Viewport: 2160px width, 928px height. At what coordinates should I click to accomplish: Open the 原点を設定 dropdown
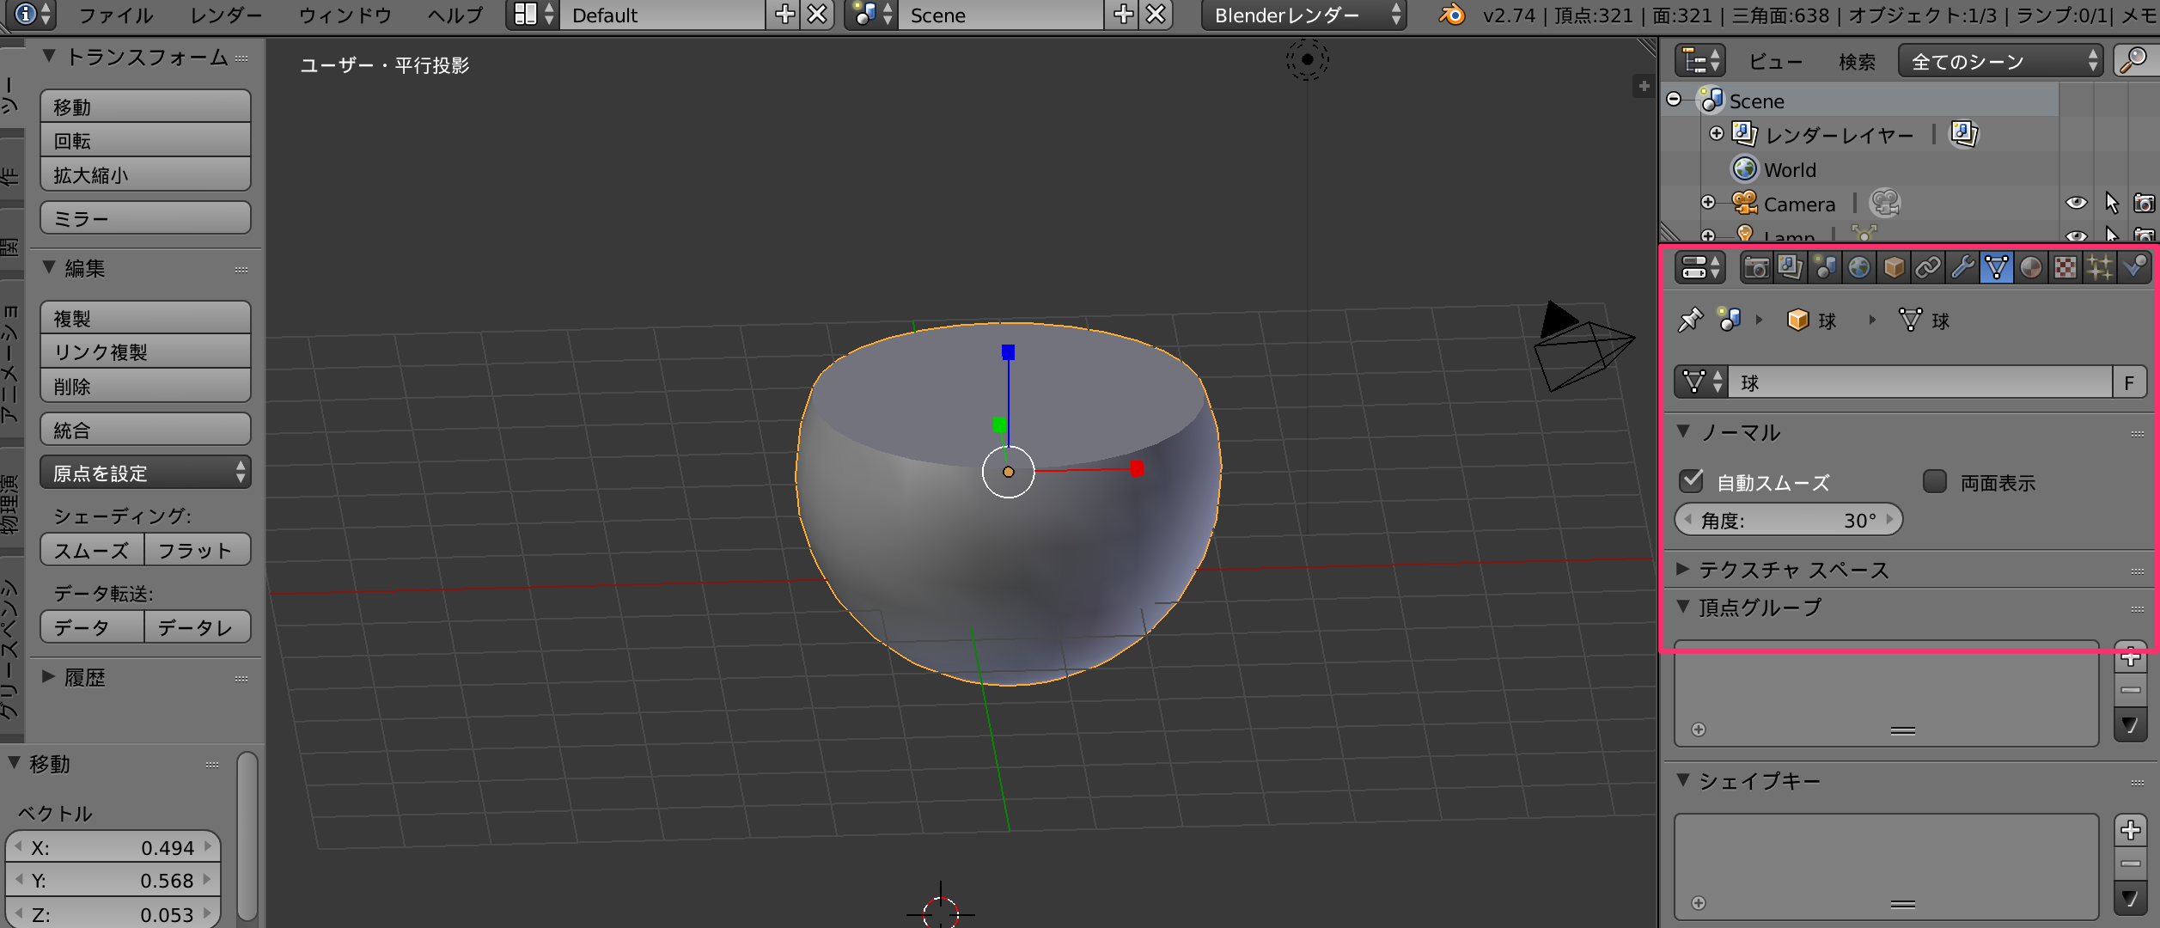(146, 473)
